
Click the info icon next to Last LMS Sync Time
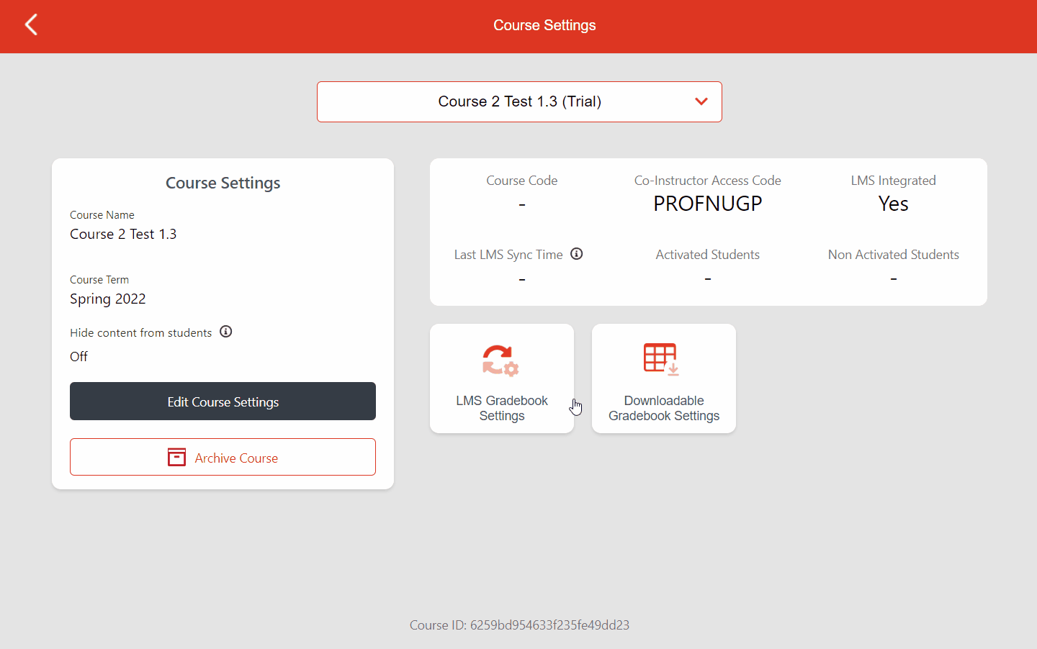(576, 253)
